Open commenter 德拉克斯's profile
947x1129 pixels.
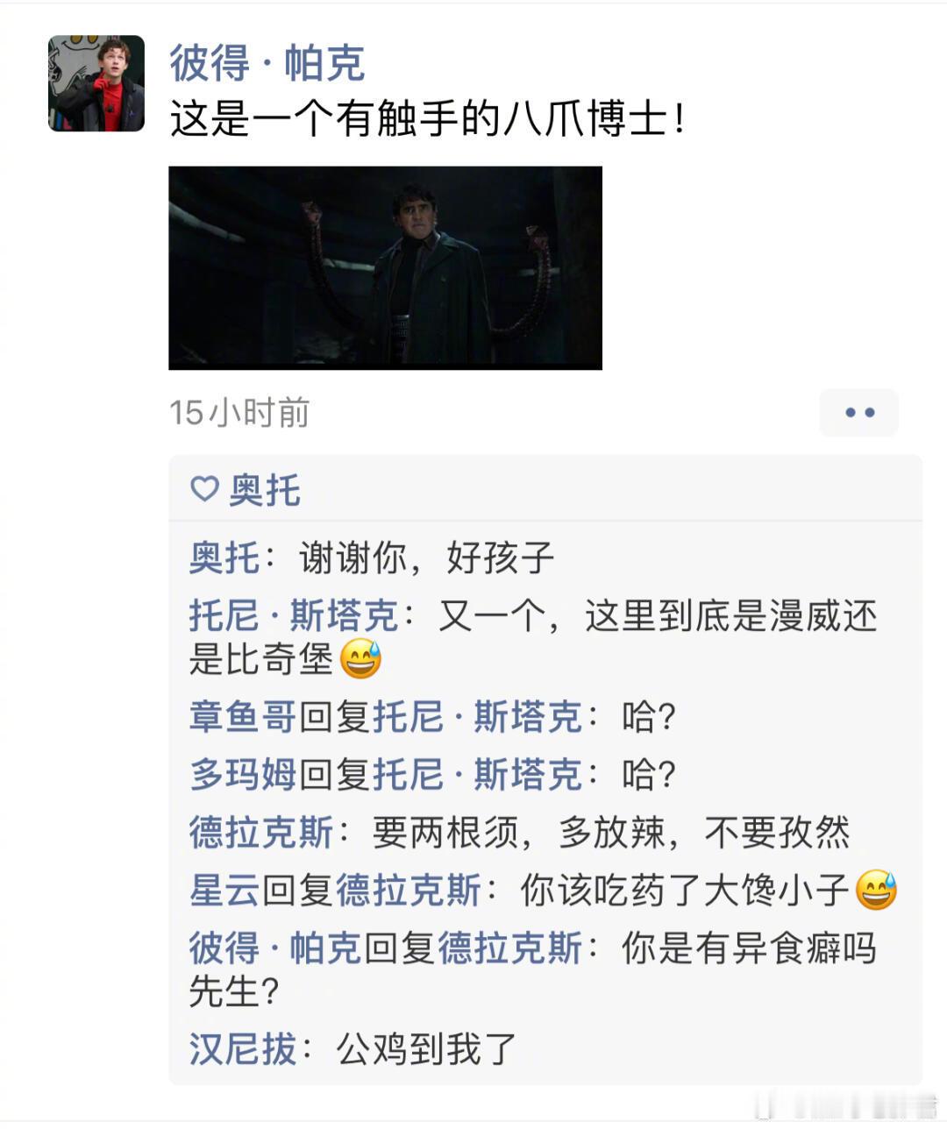(261, 832)
